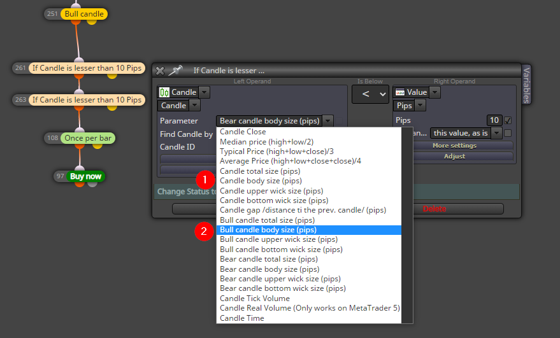Pick highlighted Bull candle body size (pips)
Image resolution: width=560 pixels, height=338 pixels.
308,230
